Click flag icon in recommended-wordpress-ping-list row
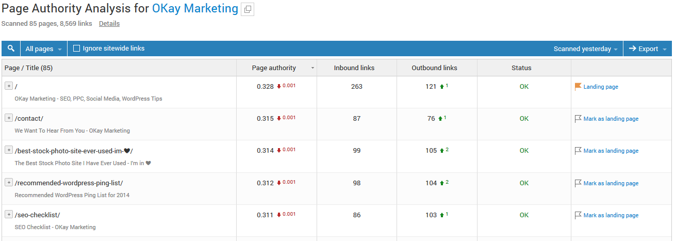This screenshot has height=241, width=675. tap(578, 183)
